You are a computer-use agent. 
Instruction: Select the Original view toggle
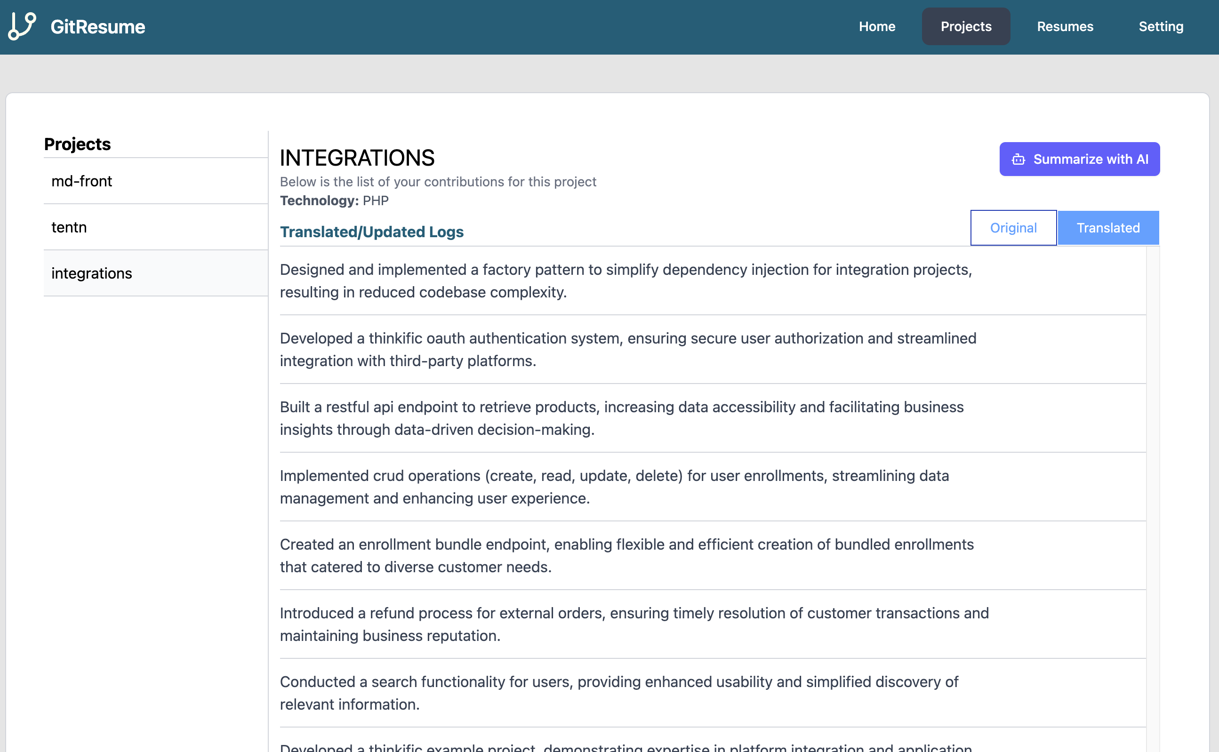tap(1013, 227)
